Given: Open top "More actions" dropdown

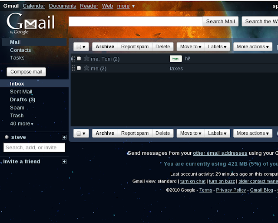Looking at the screenshot, I should tap(253, 47).
